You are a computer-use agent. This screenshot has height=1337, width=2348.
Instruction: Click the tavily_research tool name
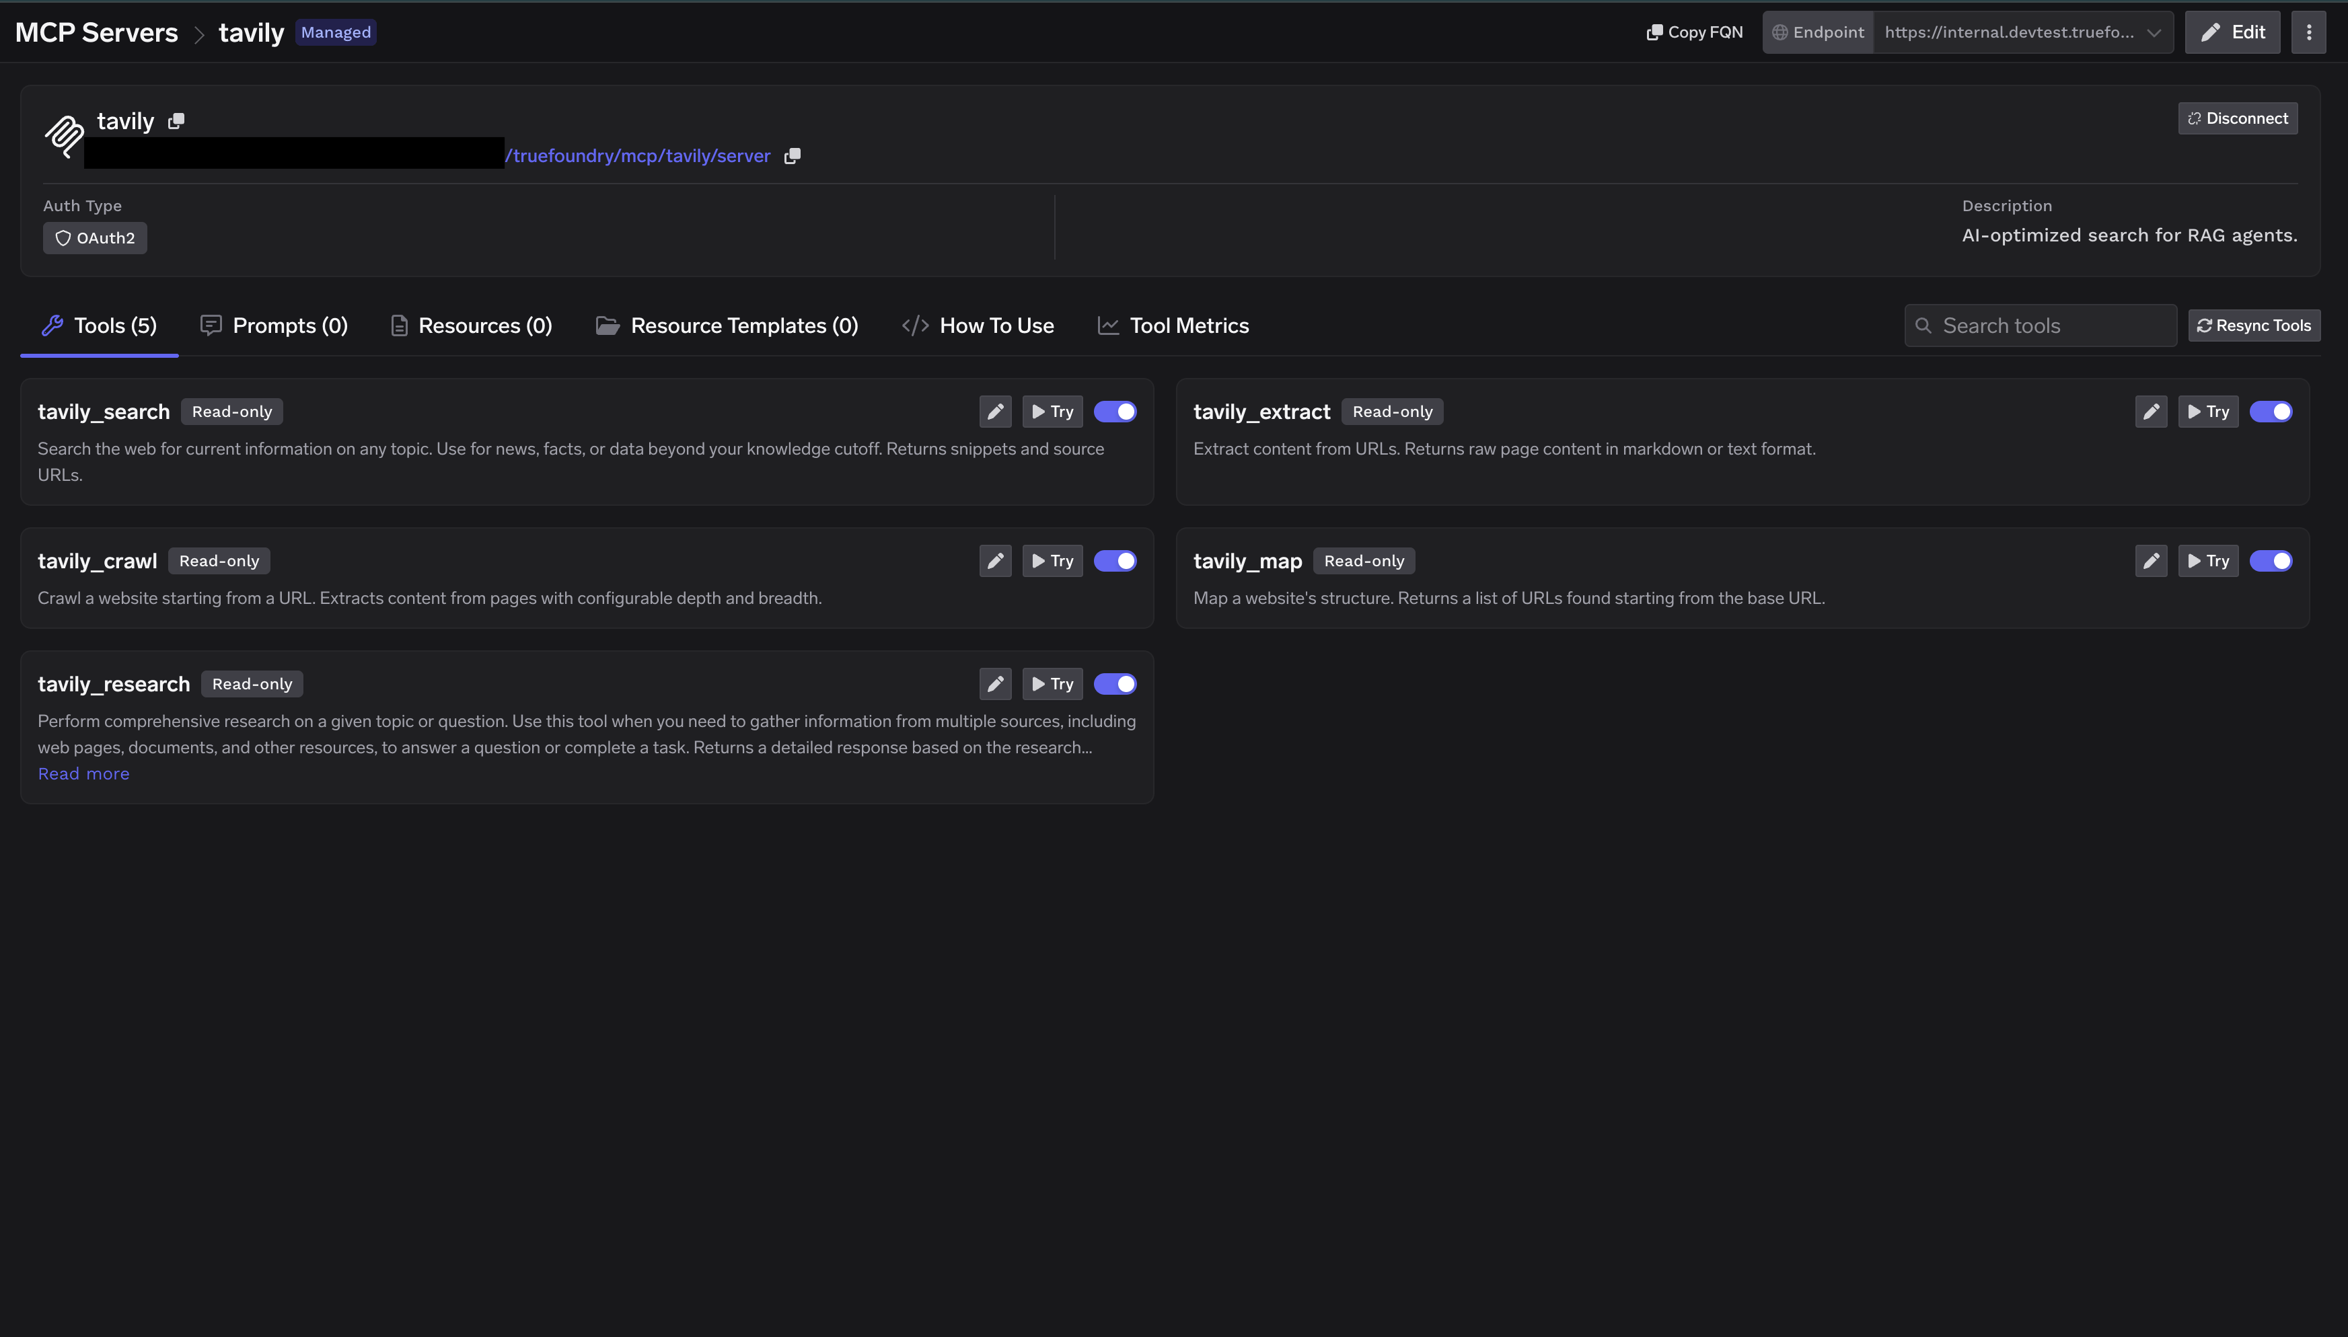tap(114, 684)
